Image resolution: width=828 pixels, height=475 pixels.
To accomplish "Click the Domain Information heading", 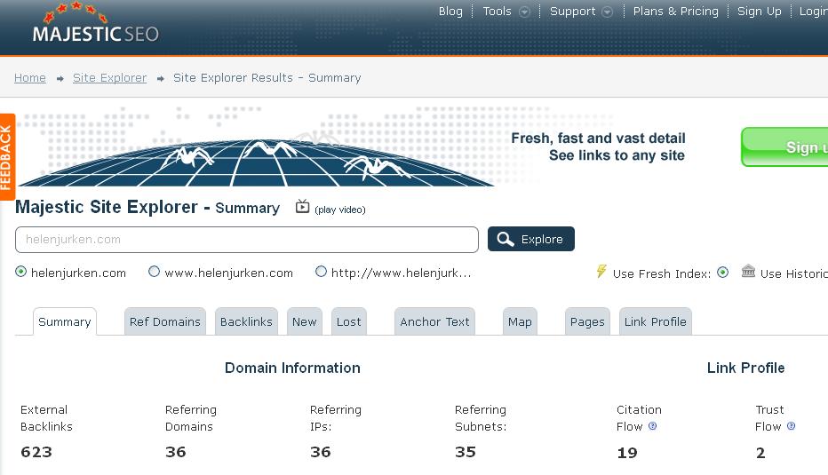I will (292, 368).
